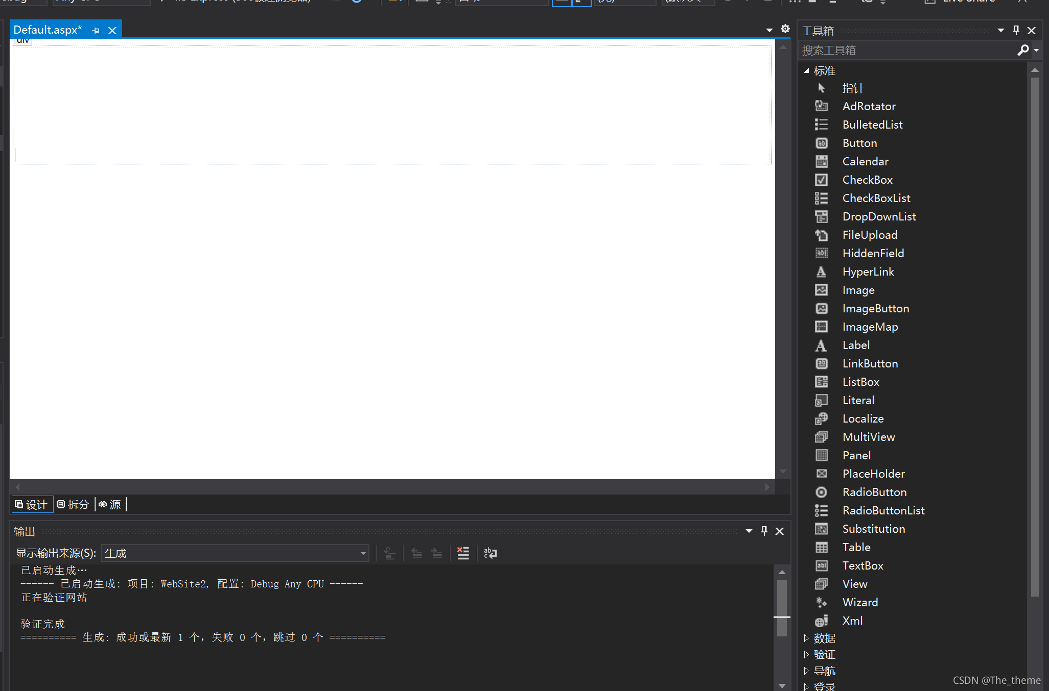Select the Calendar control icon
The height and width of the screenshot is (691, 1049).
821,161
